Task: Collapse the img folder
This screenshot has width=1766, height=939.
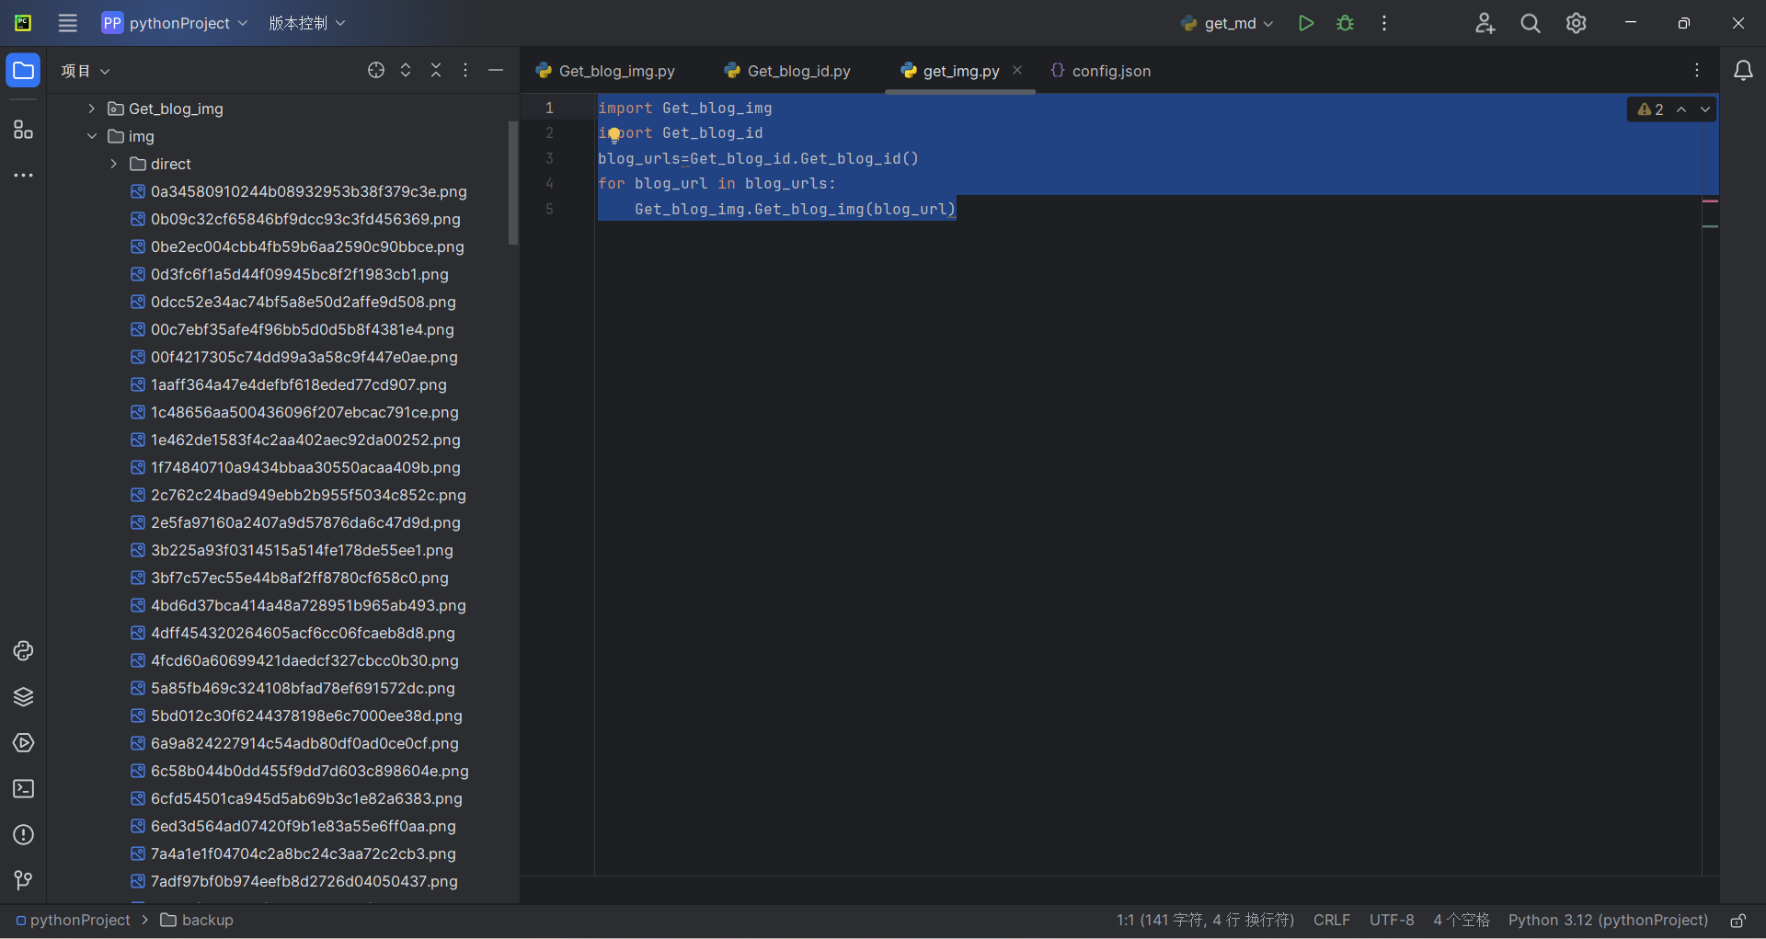Action: pos(91,136)
